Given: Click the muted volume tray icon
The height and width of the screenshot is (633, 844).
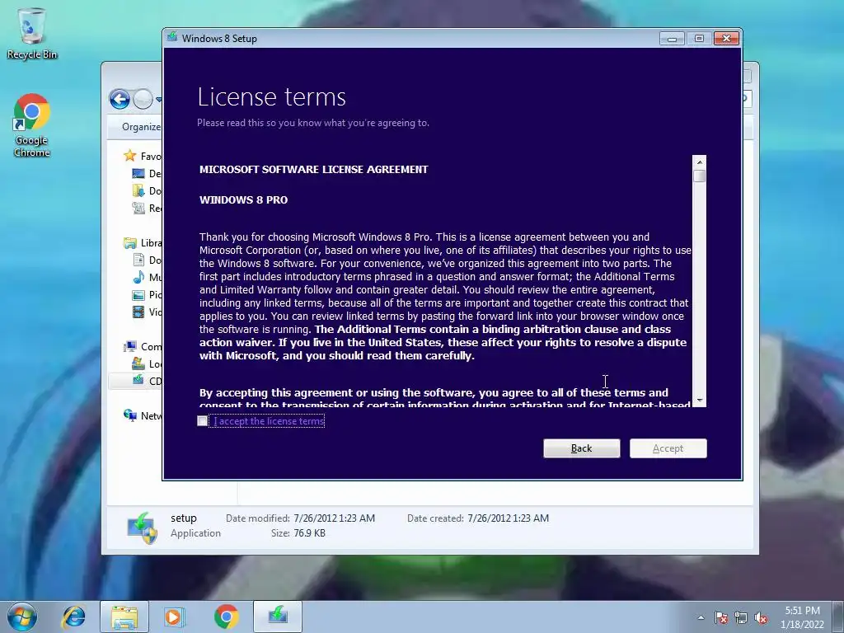Looking at the screenshot, I should [761, 617].
